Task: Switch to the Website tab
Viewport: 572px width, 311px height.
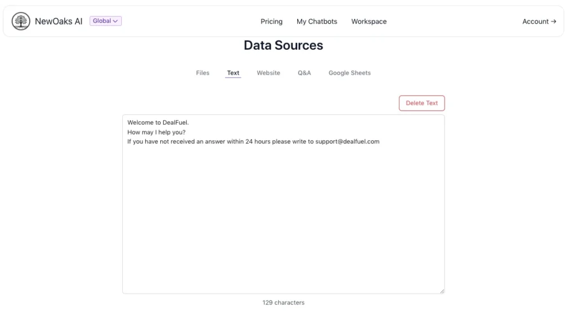Action: point(269,73)
